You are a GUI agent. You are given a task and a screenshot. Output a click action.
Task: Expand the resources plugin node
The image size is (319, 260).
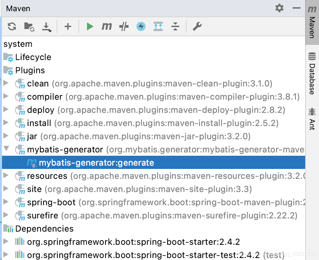tap(6, 175)
